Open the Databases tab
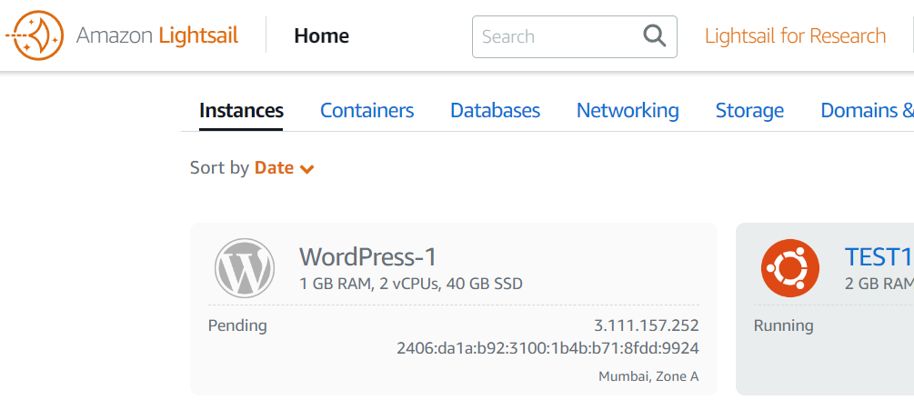This screenshot has height=410, width=914. click(x=495, y=111)
